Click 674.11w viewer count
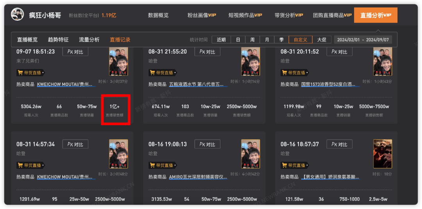This screenshot has width=422, height=209. [x=161, y=107]
